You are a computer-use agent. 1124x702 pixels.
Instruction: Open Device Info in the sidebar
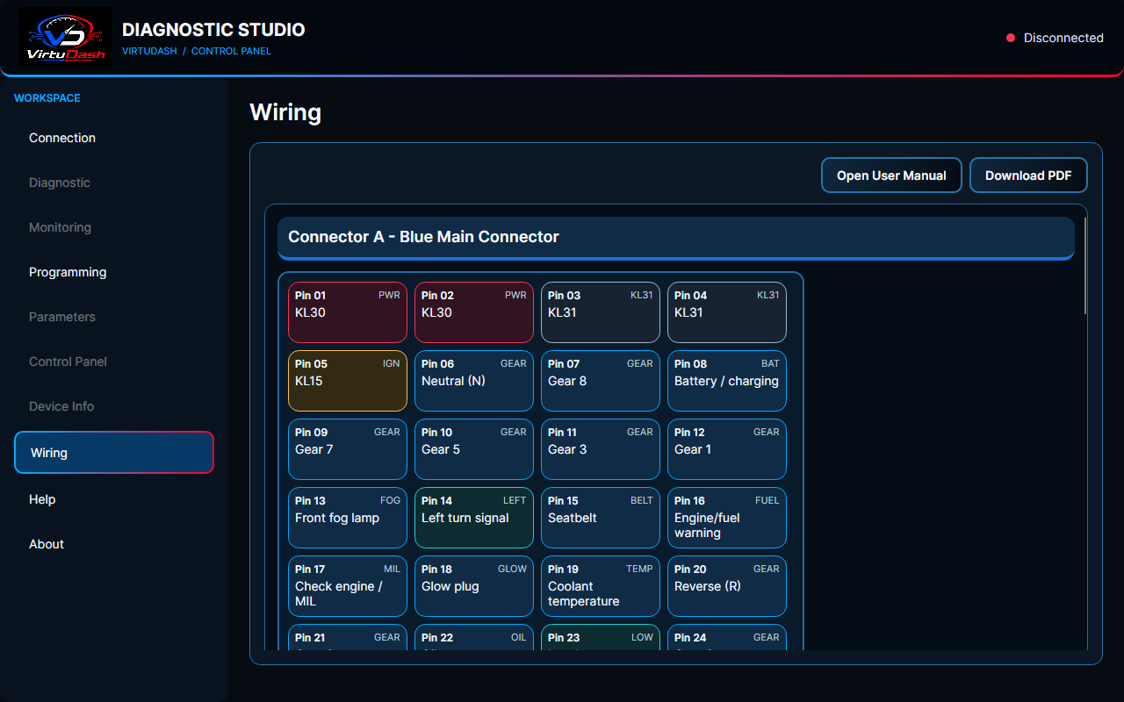point(114,406)
